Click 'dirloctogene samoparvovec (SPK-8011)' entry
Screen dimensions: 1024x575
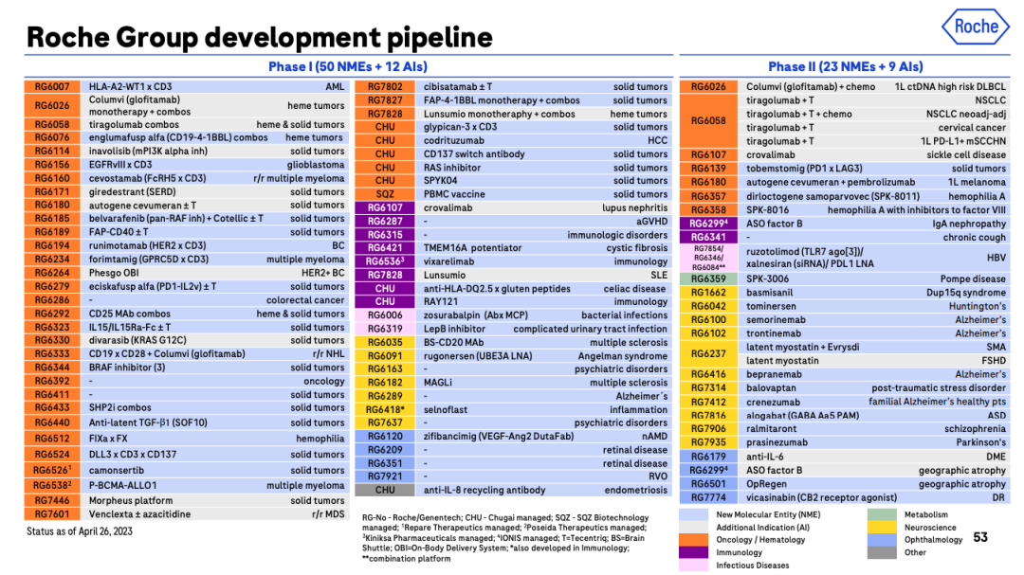(833, 196)
